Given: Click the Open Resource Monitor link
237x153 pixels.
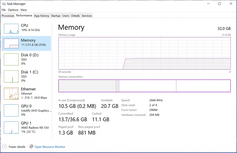Looking at the screenshot, I should coord(50,147).
